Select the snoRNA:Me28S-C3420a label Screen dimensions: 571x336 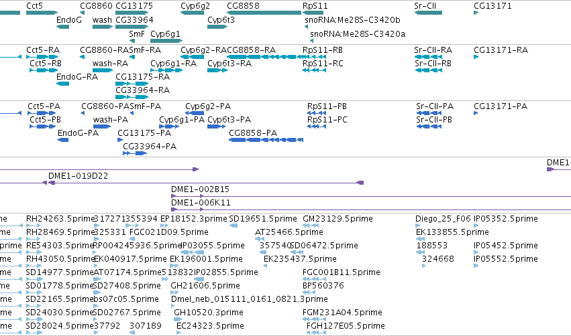click(x=358, y=33)
